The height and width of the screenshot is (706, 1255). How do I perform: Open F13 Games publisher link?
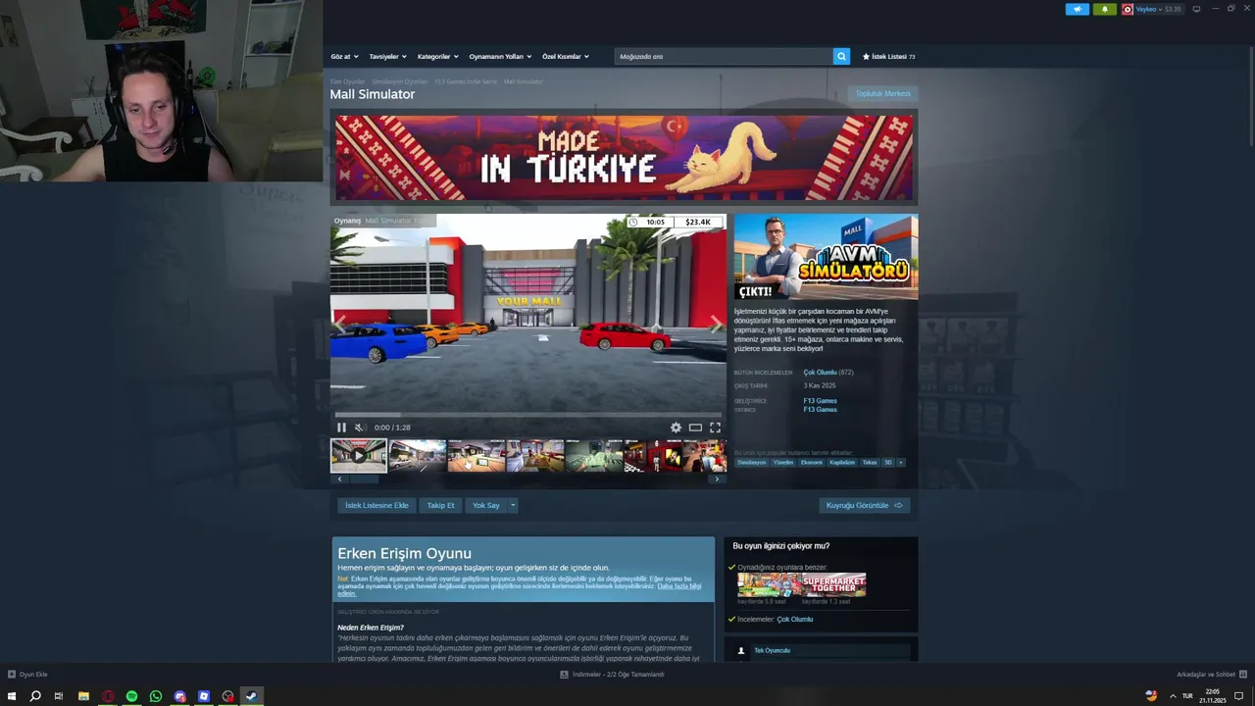pyautogui.click(x=820, y=410)
